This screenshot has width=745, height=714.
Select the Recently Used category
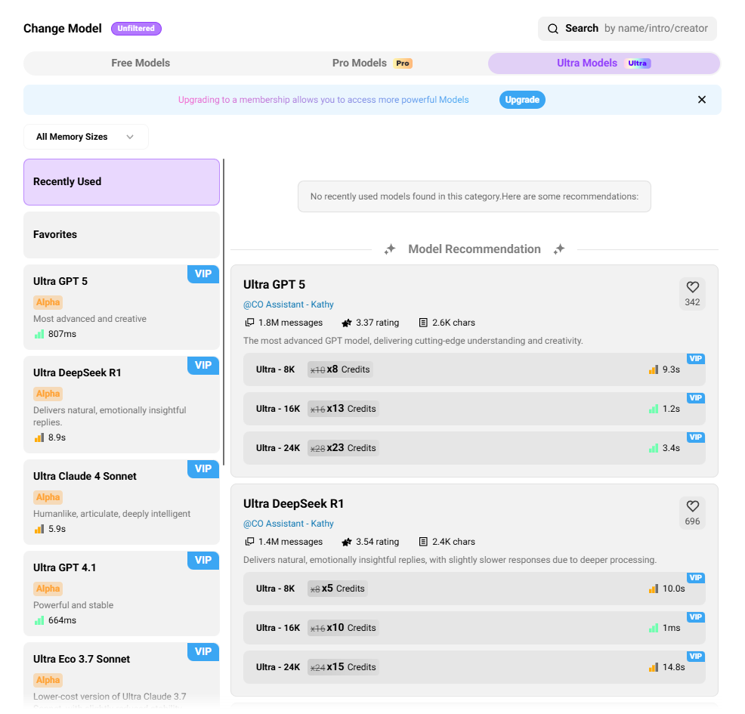click(122, 182)
